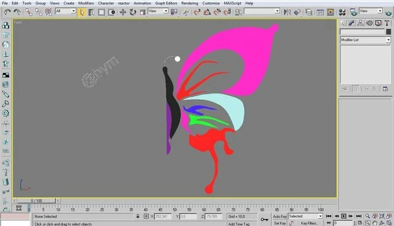
Task: Open the Curve Editor icon
Action: pos(320,12)
